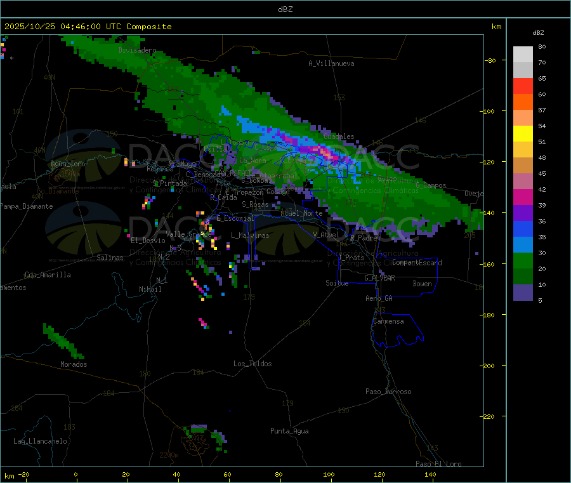The width and height of the screenshot is (571, 483).
Task: Select the Lag_Llancanelo label
Action: point(41,440)
